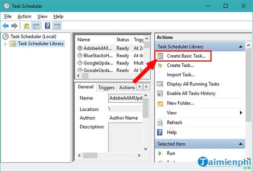Click the Task Scheduler title bar icon

click(6, 6)
